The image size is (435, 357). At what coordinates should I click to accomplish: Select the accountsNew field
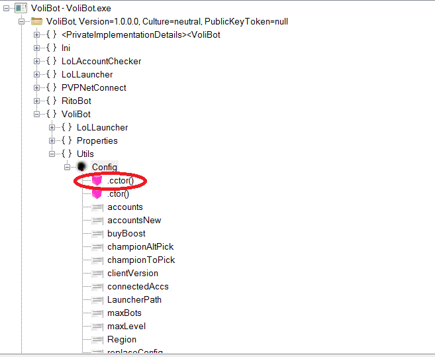pos(134,221)
